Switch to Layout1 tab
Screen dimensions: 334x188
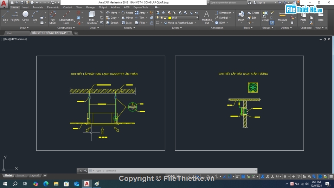[x=21, y=175]
